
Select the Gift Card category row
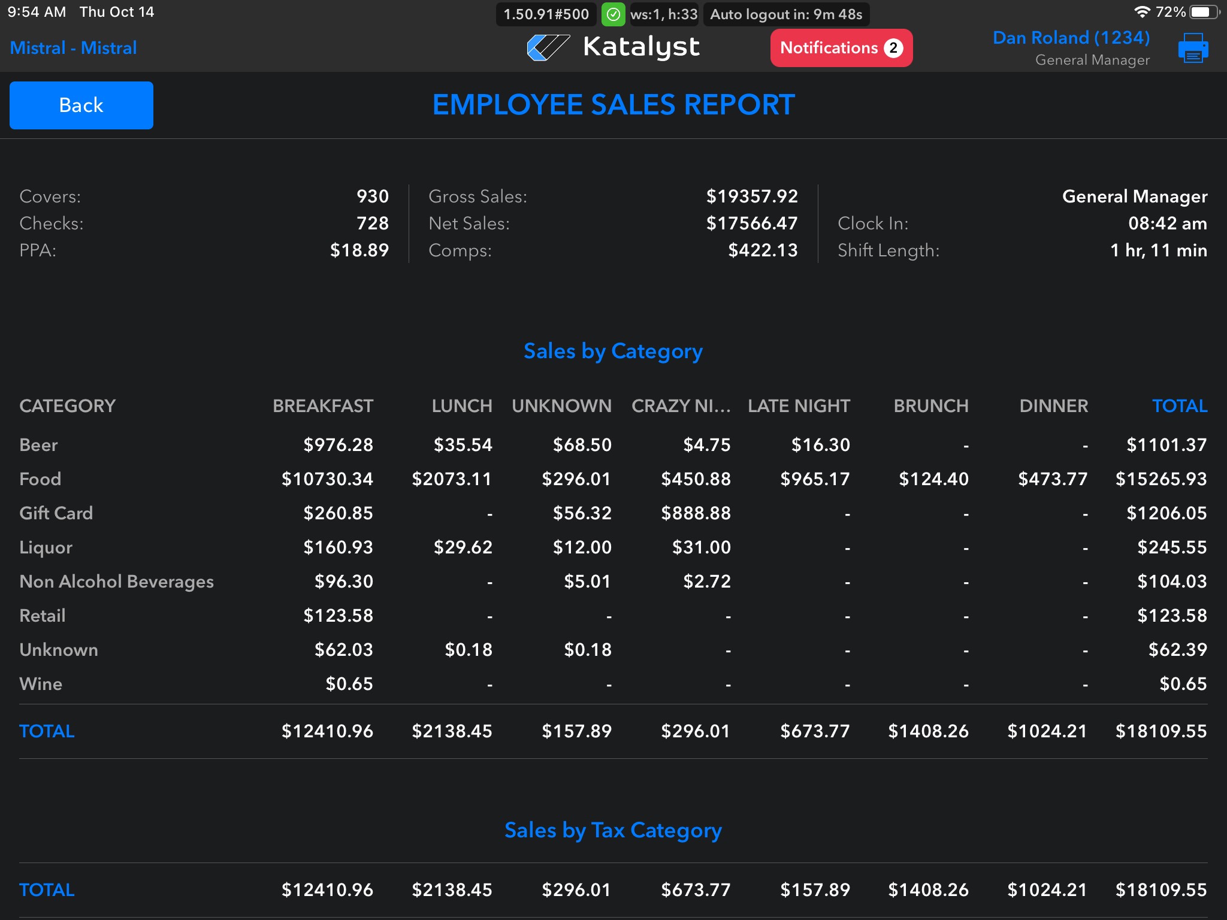(56, 513)
